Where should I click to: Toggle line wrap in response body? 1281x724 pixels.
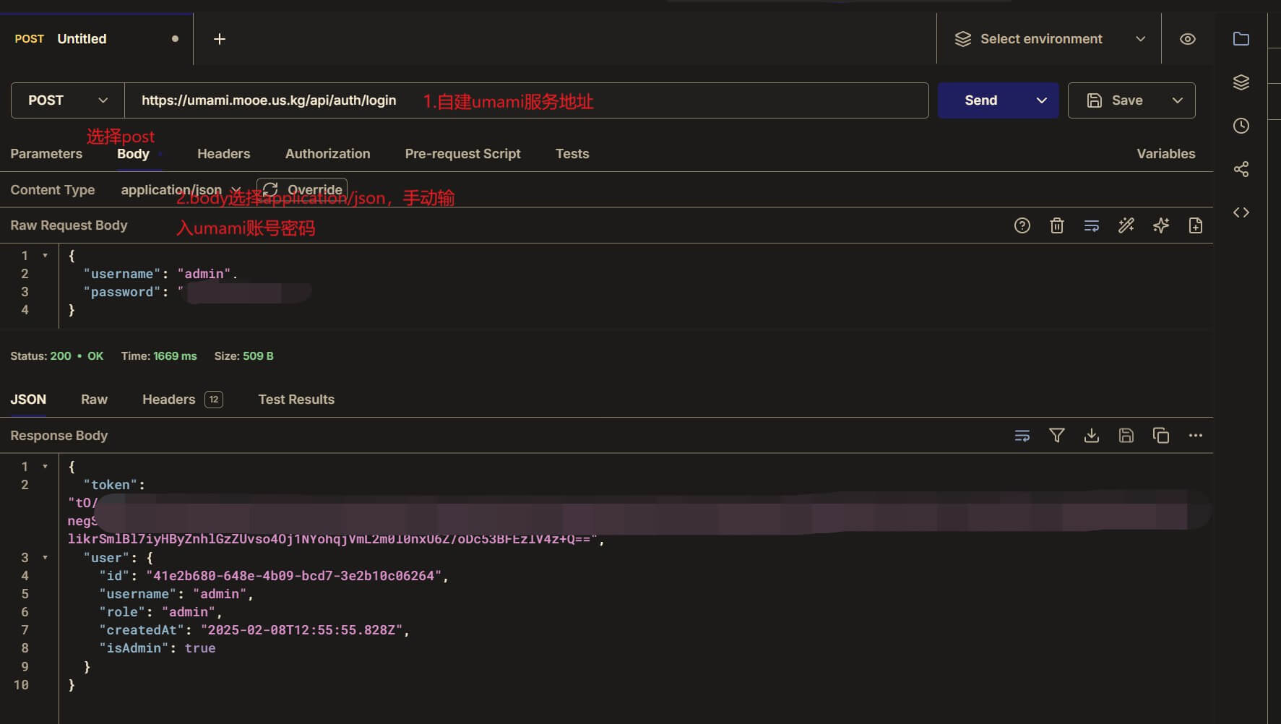coord(1022,436)
